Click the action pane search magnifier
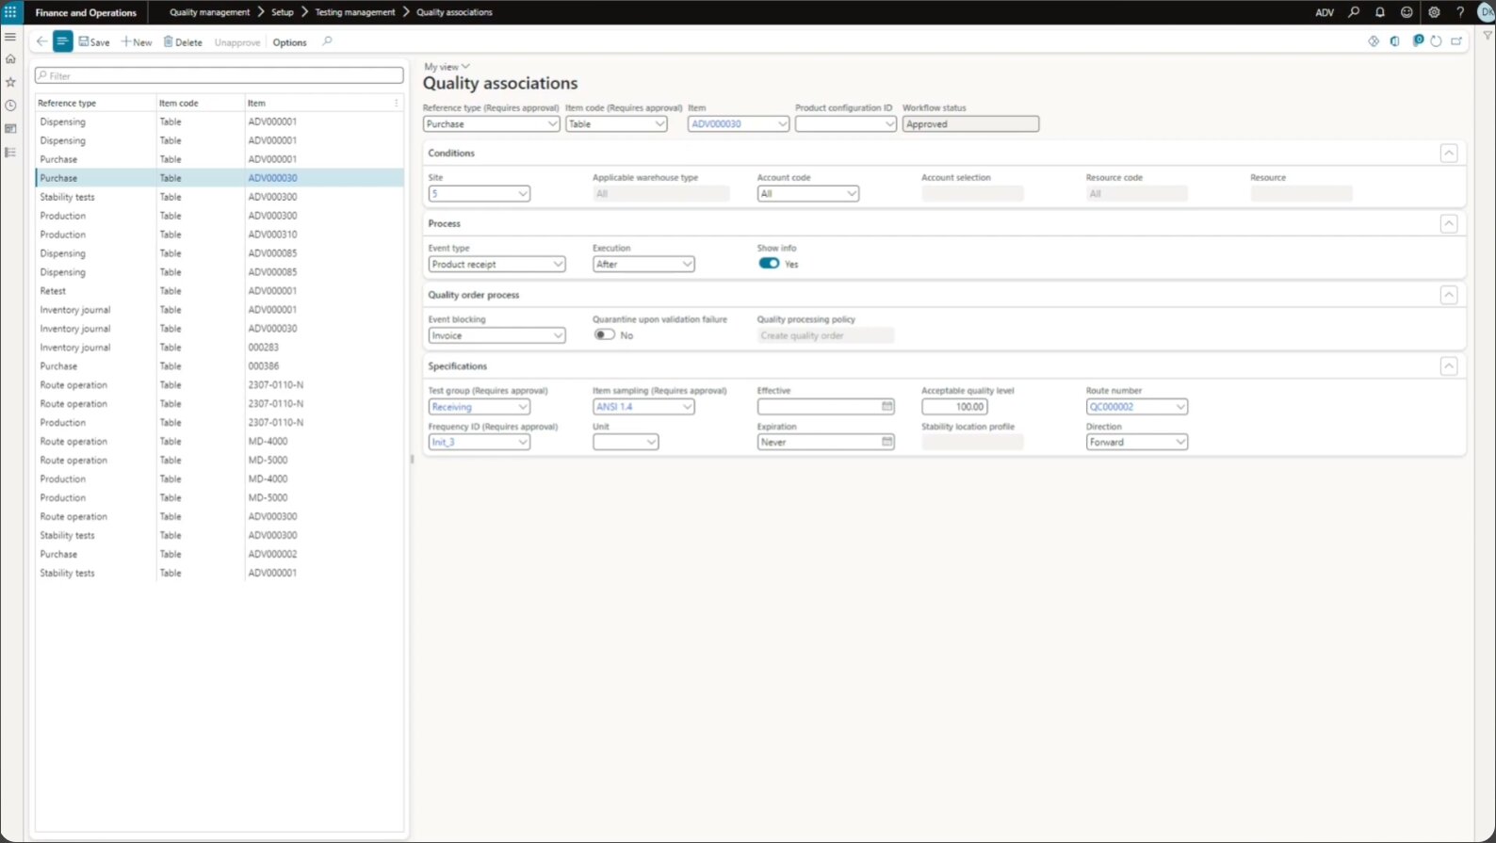 [x=327, y=41]
